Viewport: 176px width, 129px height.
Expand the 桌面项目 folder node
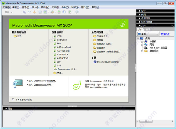[x=142, y=51]
